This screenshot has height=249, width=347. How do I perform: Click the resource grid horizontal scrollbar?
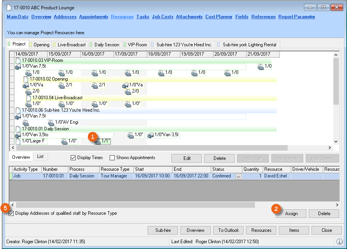coord(137,205)
